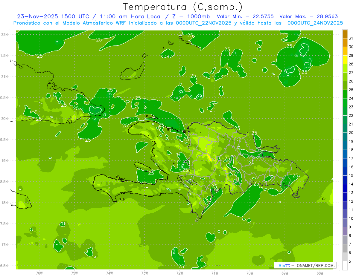Click the '30' value on the color scale

click(351, 47)
